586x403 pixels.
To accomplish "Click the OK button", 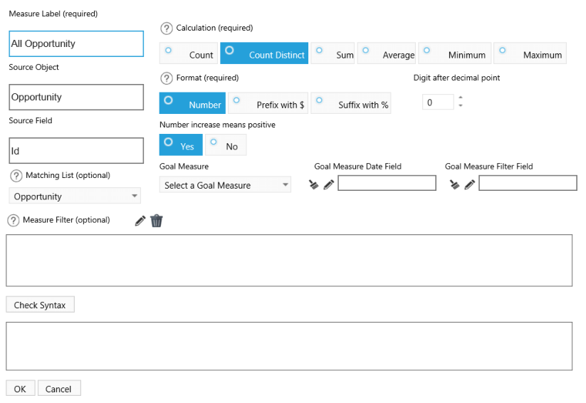I will pyautogui.click(x=20, y=389).
